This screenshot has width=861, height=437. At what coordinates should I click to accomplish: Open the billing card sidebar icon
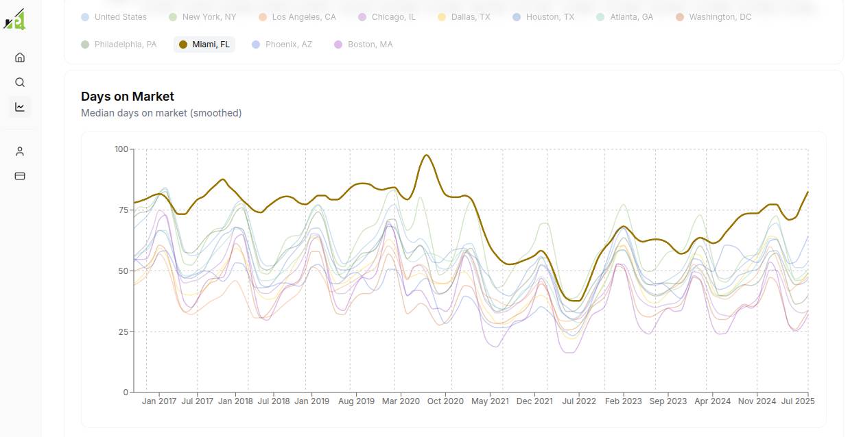(20, 176)
